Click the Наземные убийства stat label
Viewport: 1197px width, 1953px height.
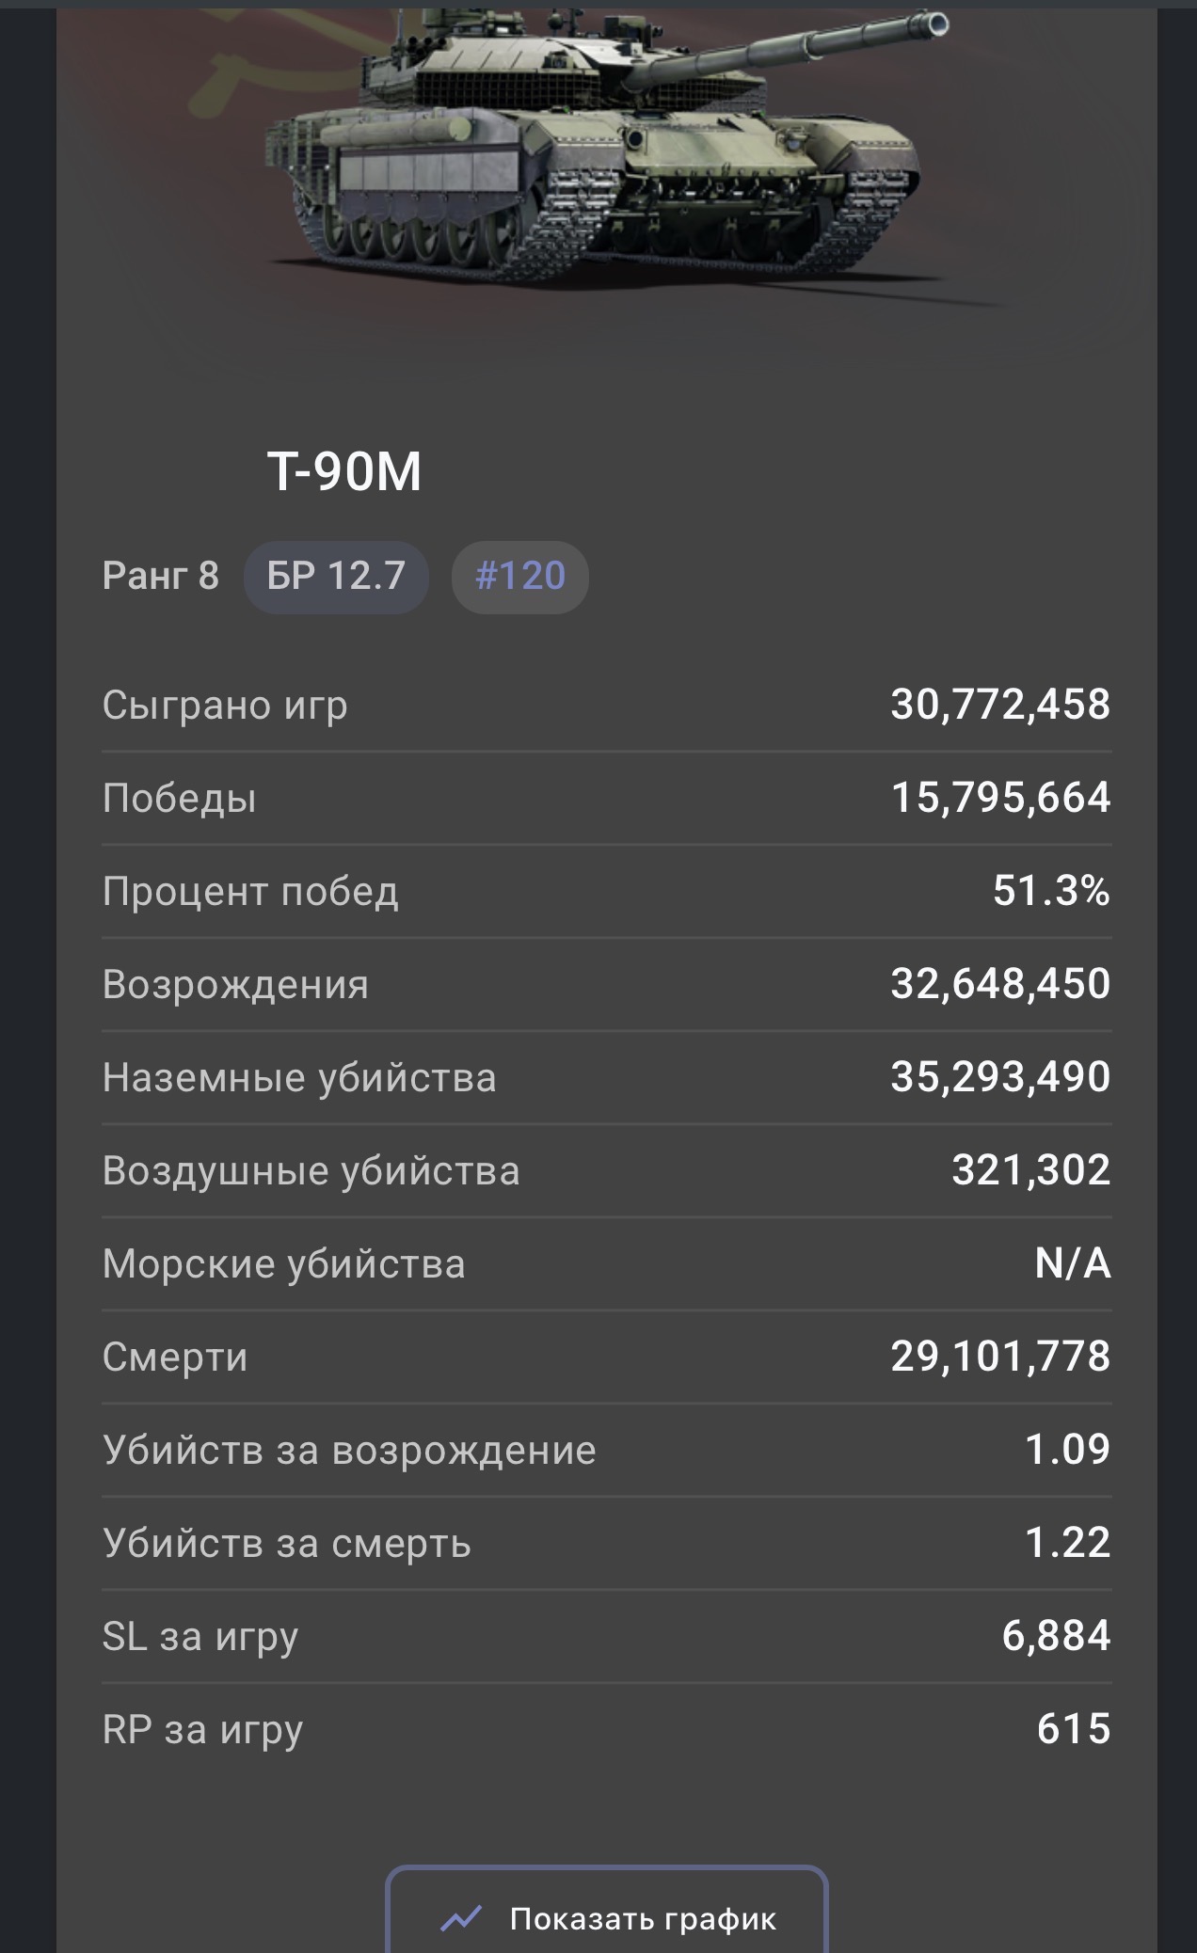(299, 1078)
